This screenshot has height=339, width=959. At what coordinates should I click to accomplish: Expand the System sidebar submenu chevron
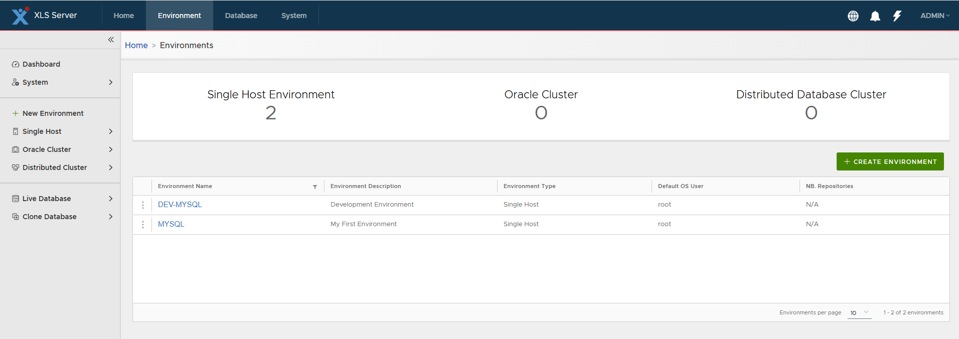[x=111, y=82]
